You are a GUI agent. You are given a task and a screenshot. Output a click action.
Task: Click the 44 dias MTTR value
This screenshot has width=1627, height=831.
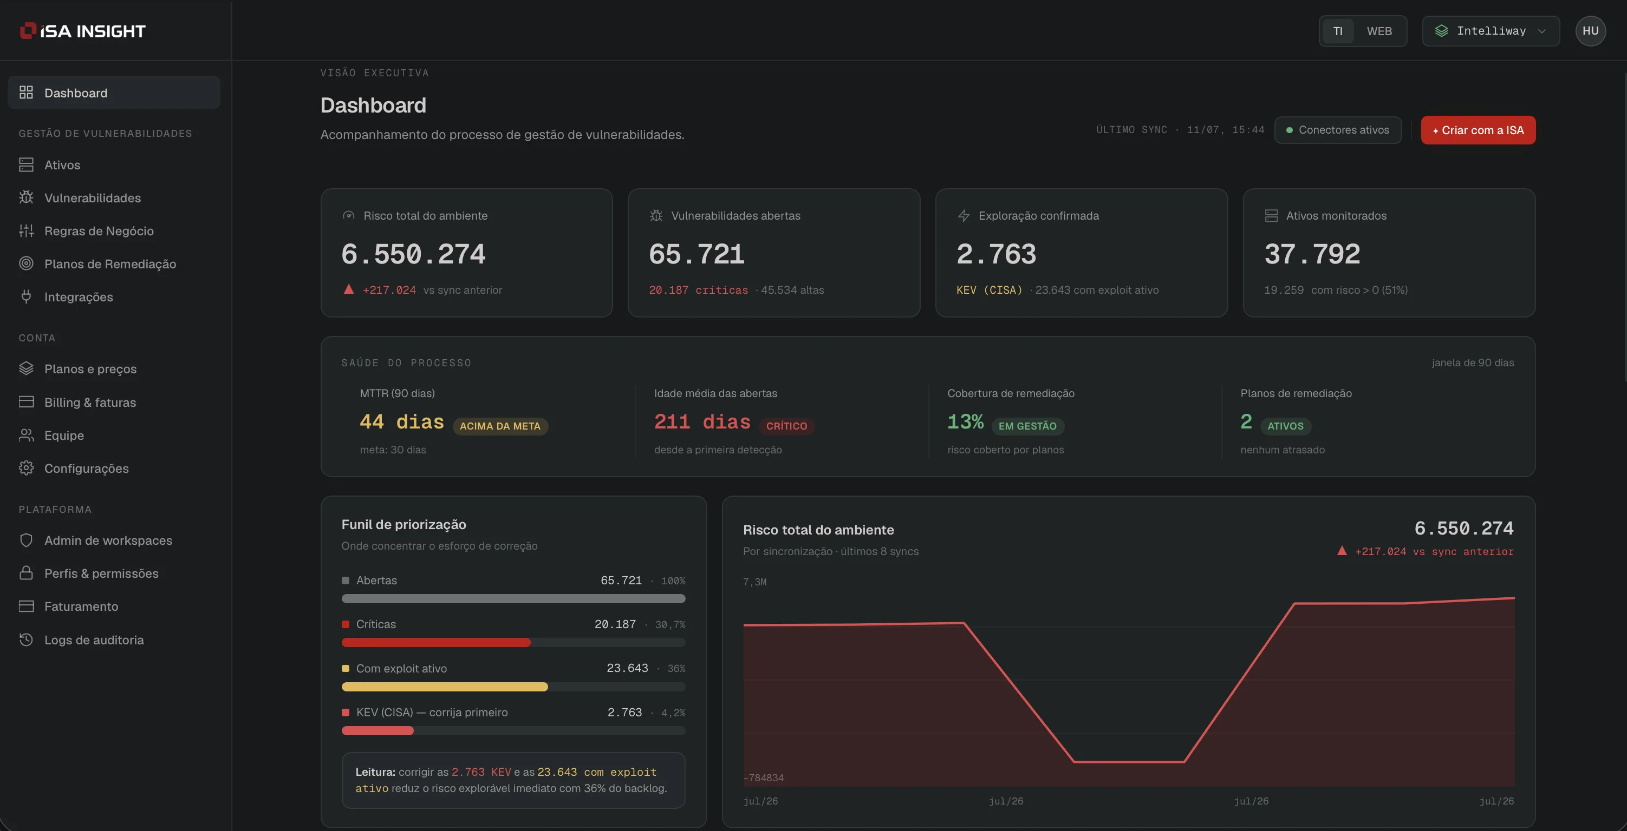(402, 421)
